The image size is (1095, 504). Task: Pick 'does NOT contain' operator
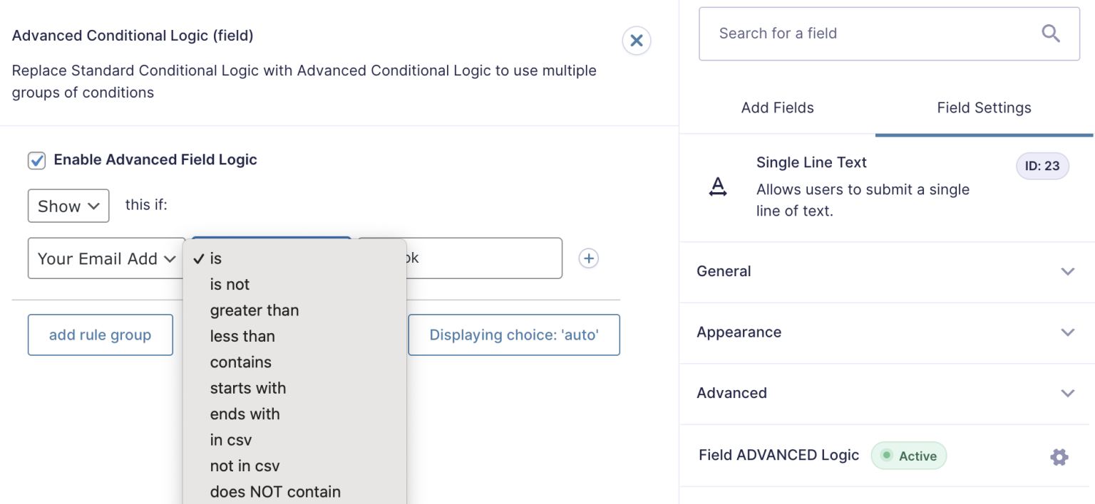tap(275, 492)
